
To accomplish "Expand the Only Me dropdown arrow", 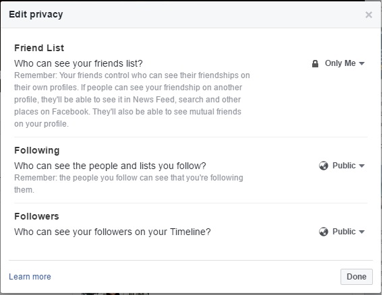I will 361,64.
